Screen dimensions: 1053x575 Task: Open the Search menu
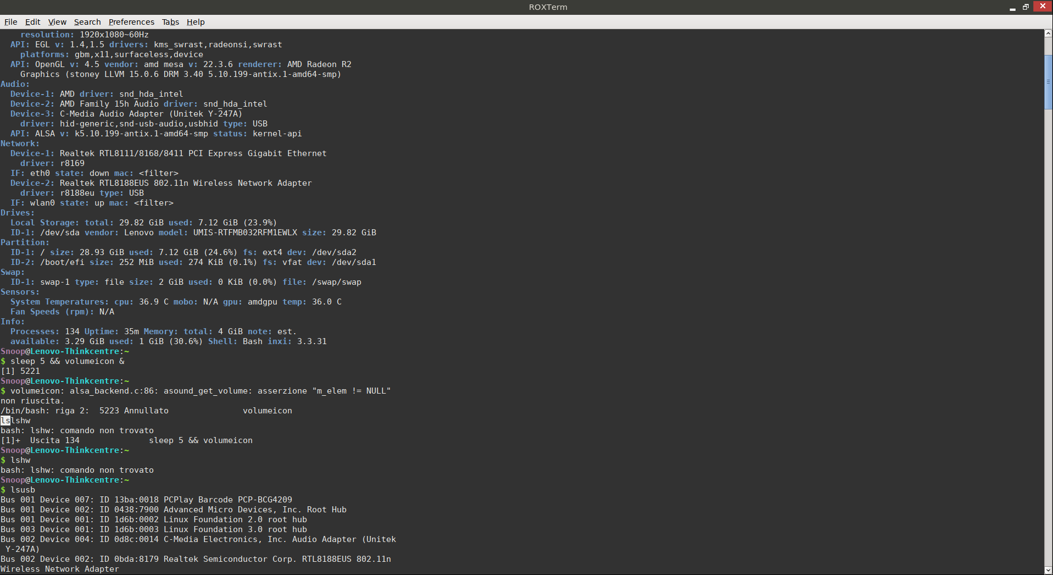[x=87, y=22]
